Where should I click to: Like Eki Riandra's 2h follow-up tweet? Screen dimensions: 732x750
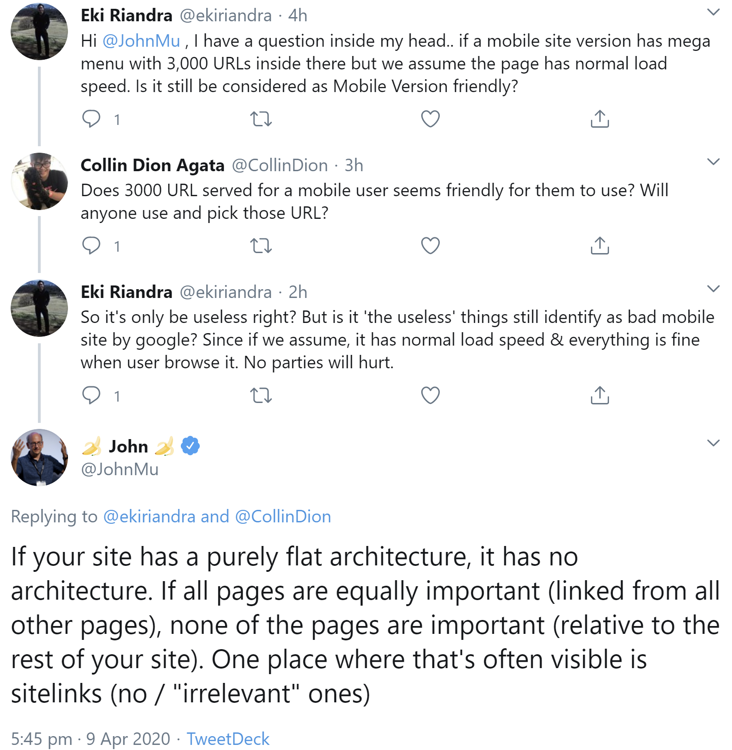[x=430, y=395]
